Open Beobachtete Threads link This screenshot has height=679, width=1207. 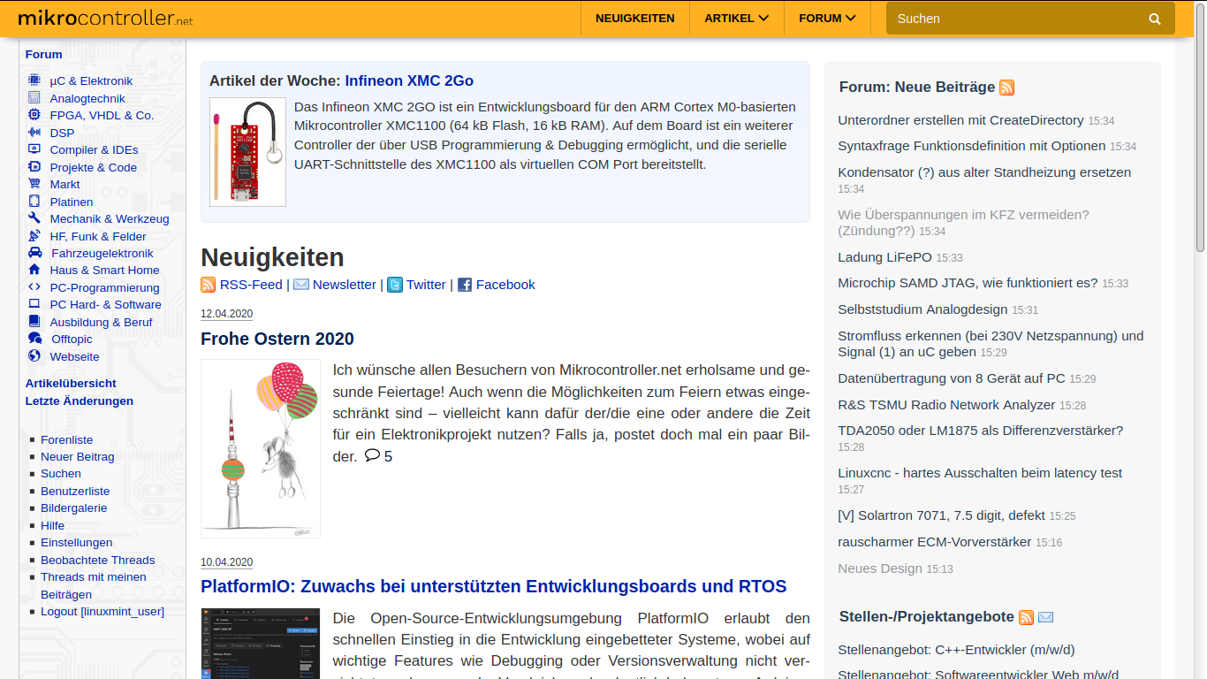pos(97,560)
